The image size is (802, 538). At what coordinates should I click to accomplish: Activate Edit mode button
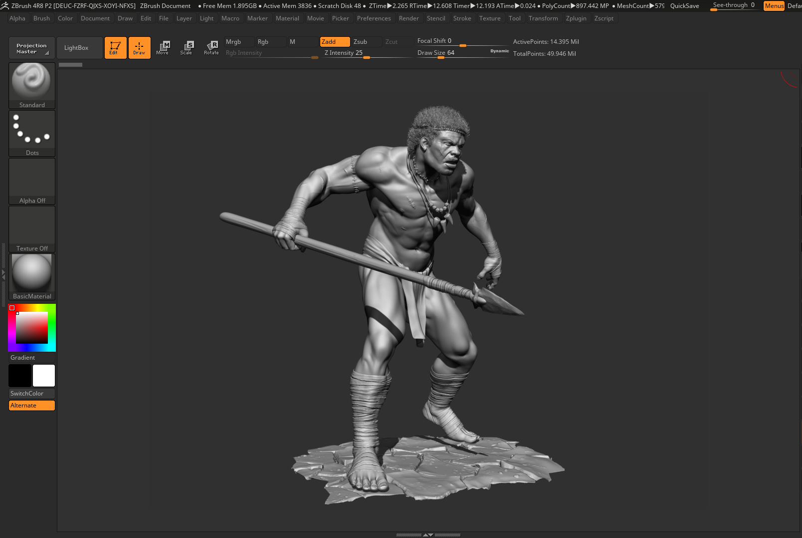115,48
